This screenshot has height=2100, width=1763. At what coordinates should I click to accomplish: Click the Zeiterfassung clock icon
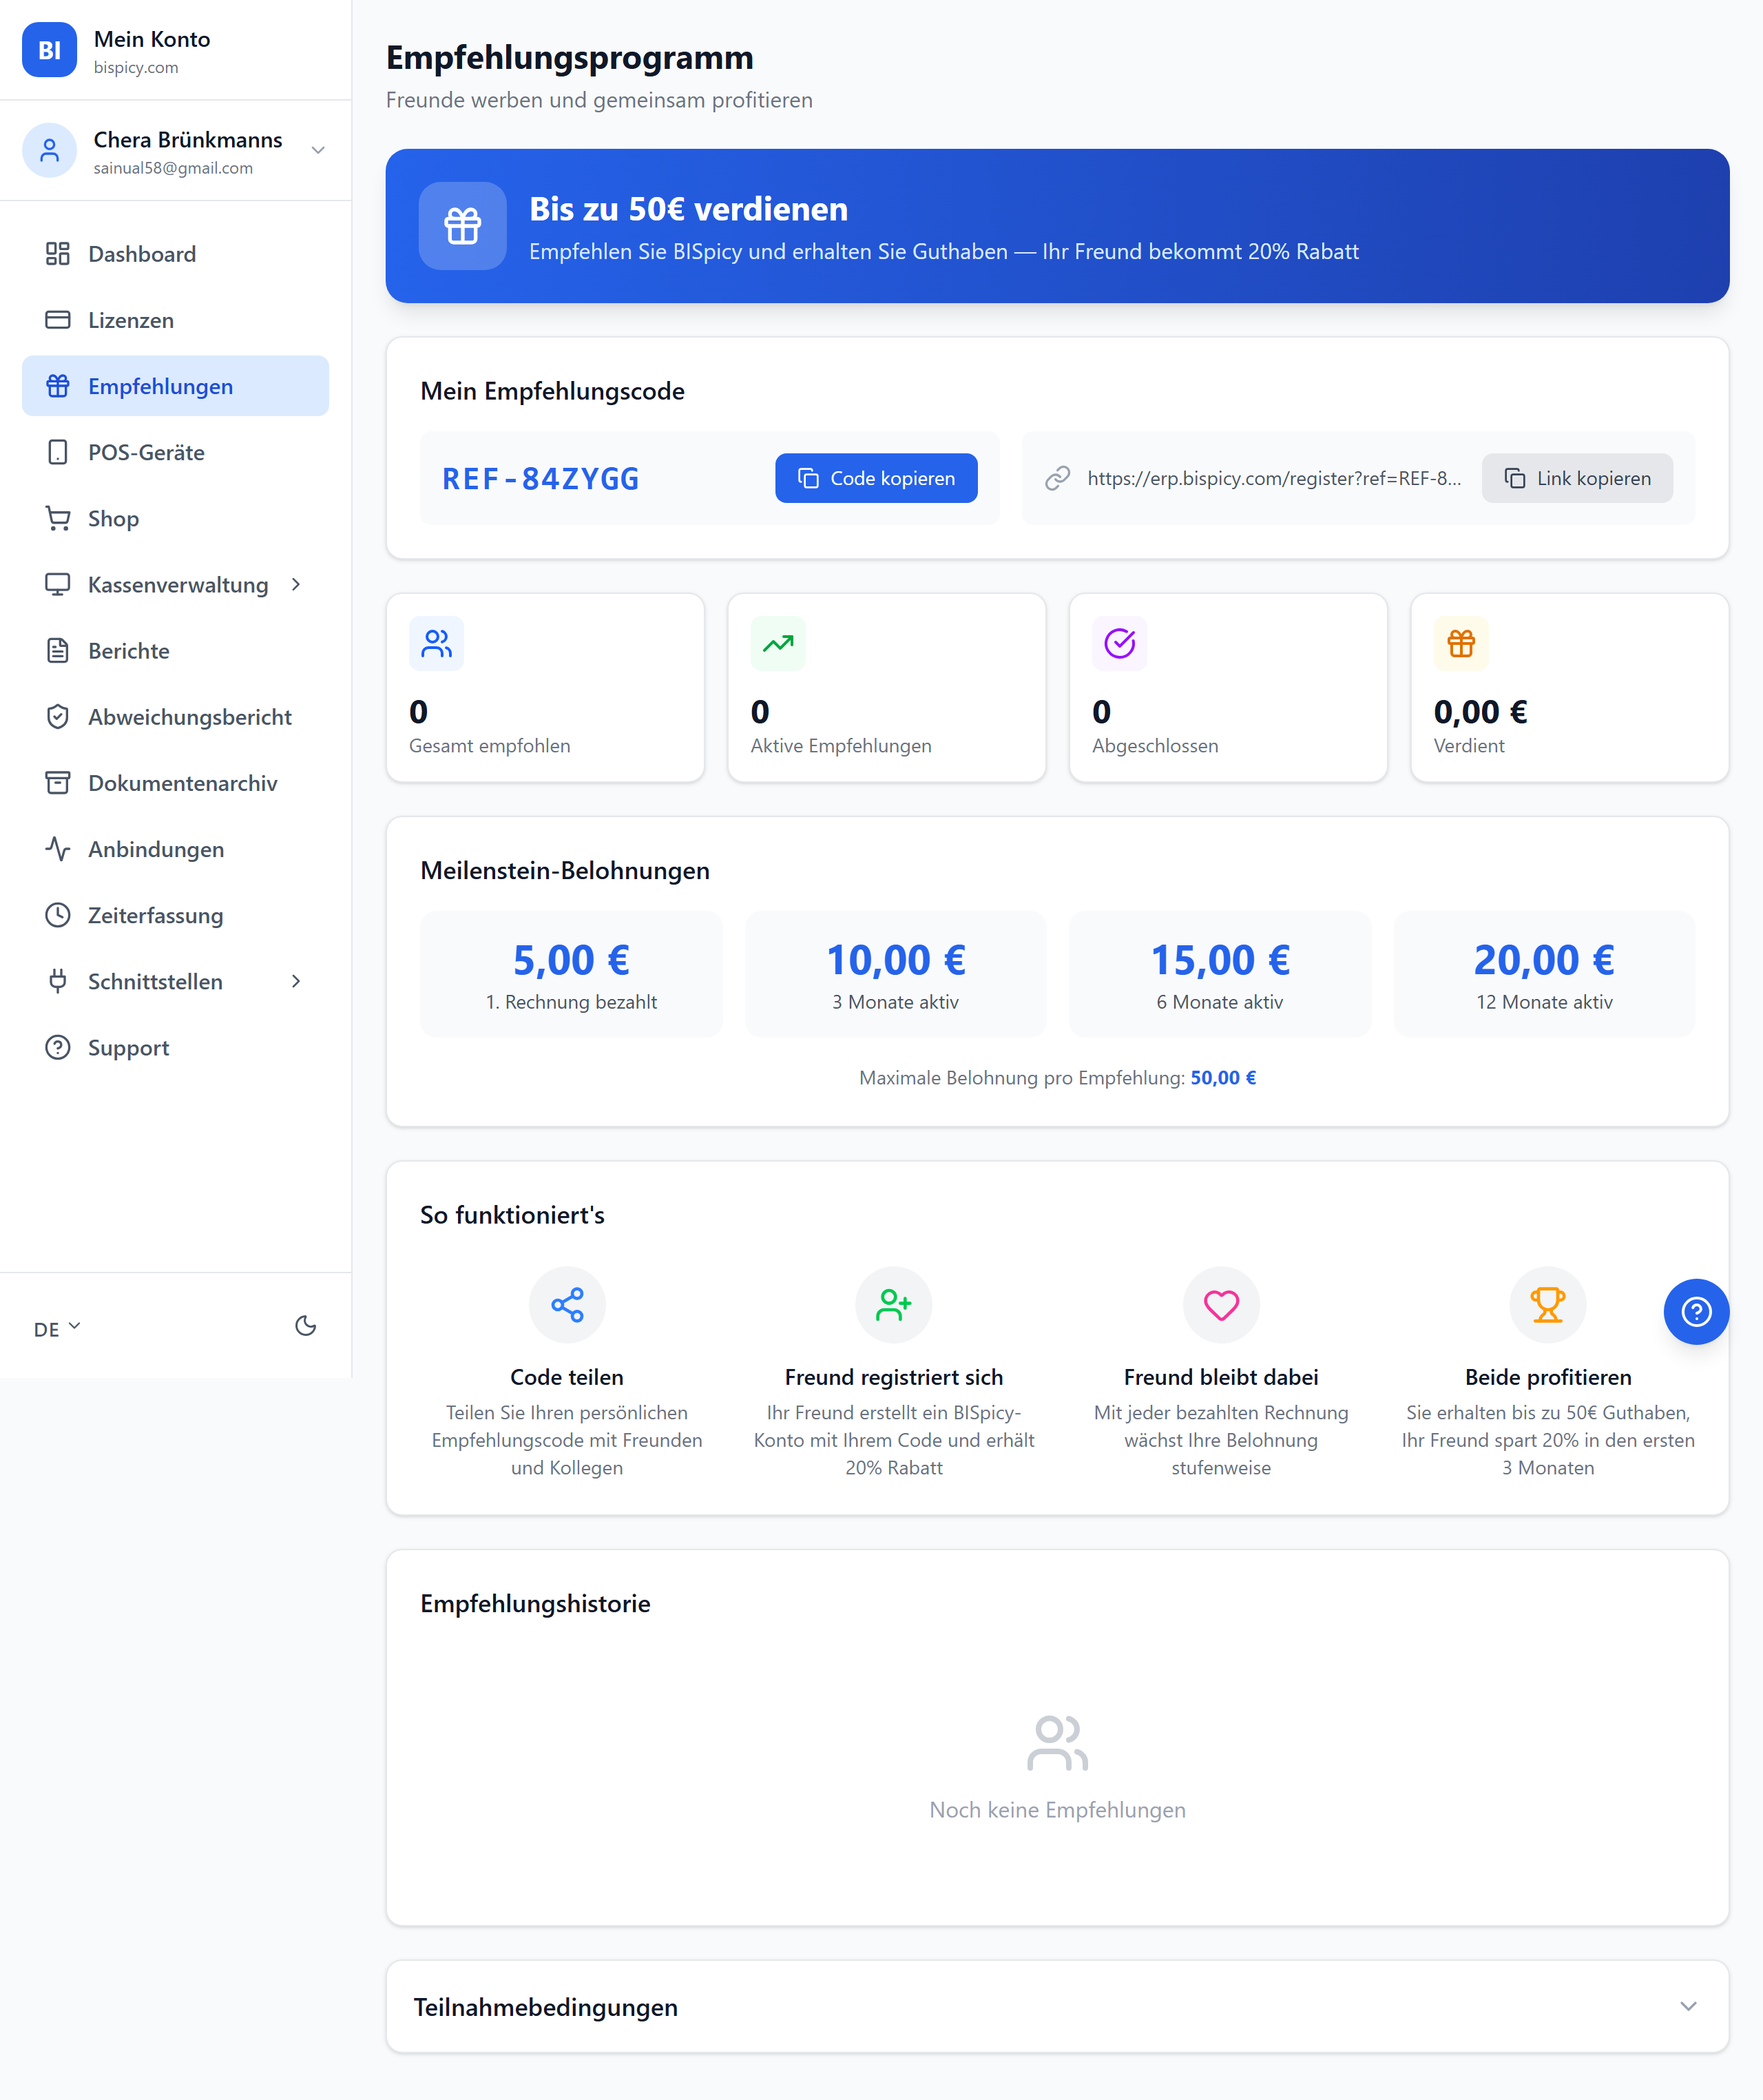58,914
